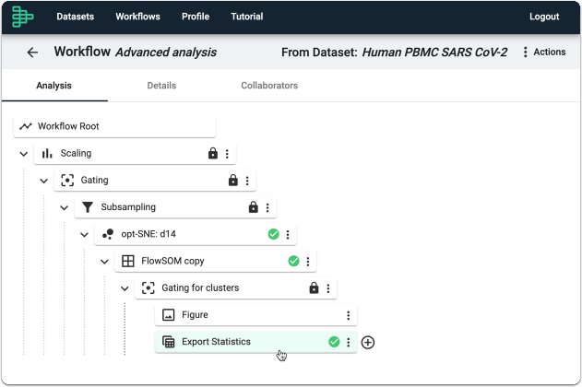The image size is (582, 387).
Task: Click the FlowSOM copy grid icon
Action: 128,261
